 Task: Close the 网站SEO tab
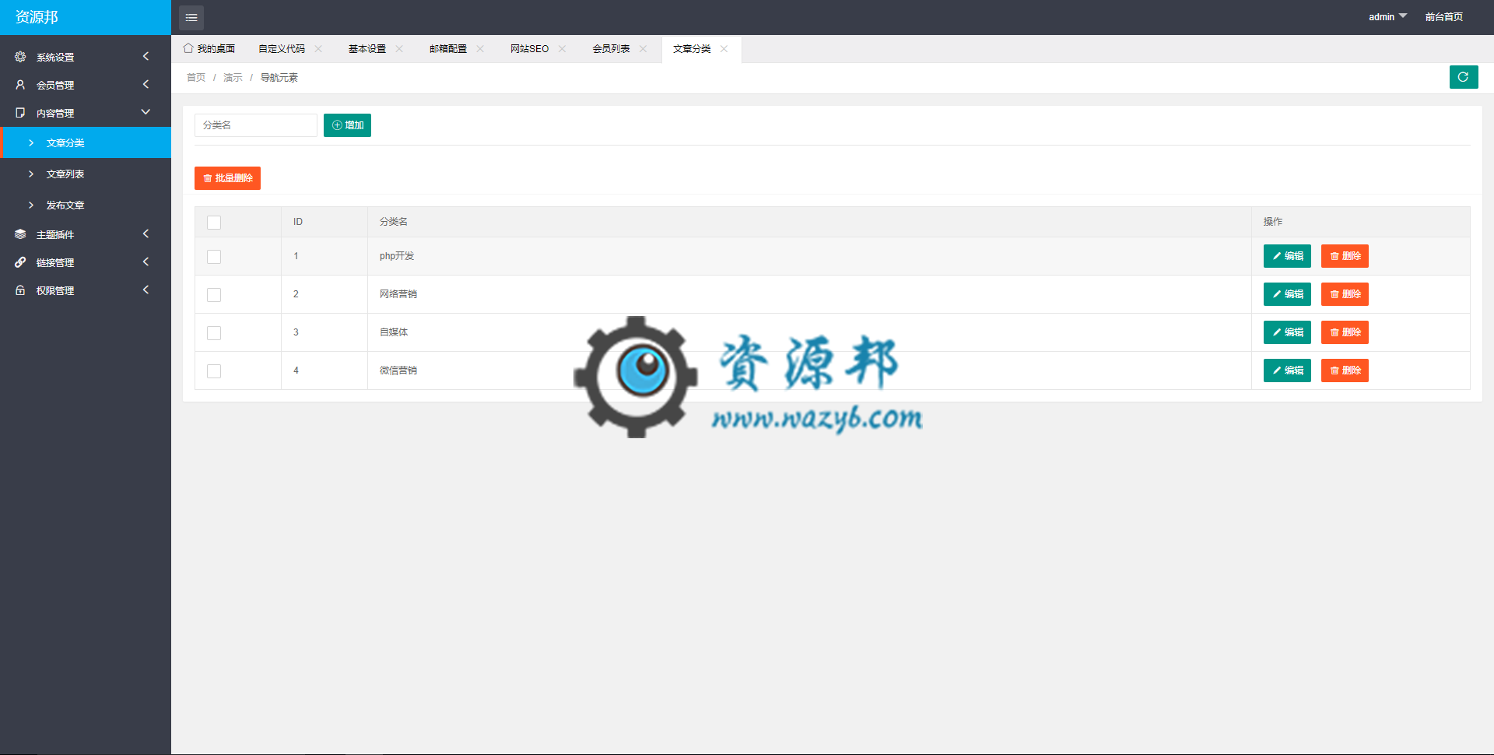(562, 48)
